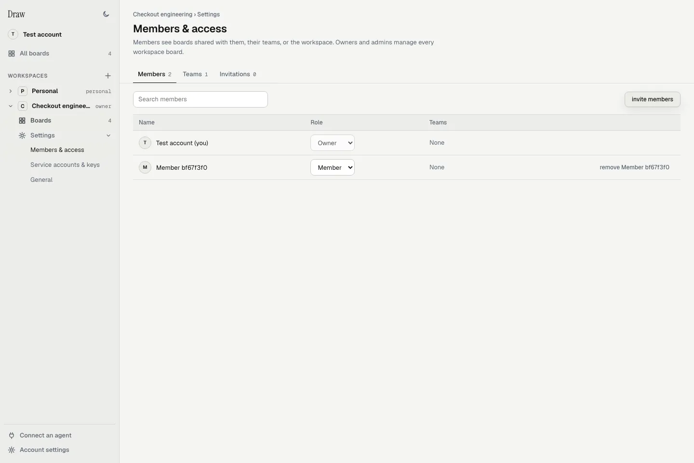Click Settings in the breadcrumb
Image resolution: width=694 pixels, height=463 pixels.
(x=209, y=14)
